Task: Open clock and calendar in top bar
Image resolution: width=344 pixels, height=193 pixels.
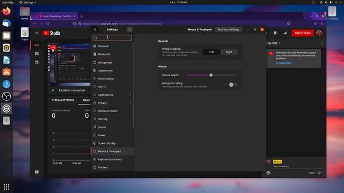Action: point(178,2)
